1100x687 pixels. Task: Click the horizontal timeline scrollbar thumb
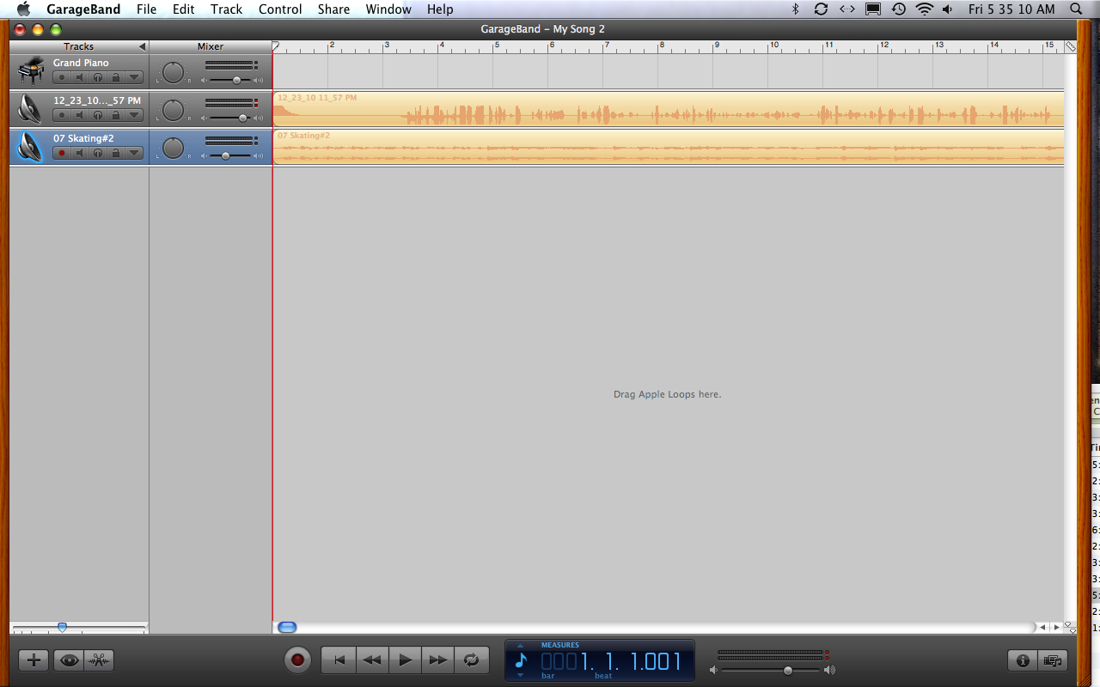click(x=287, y=628)
